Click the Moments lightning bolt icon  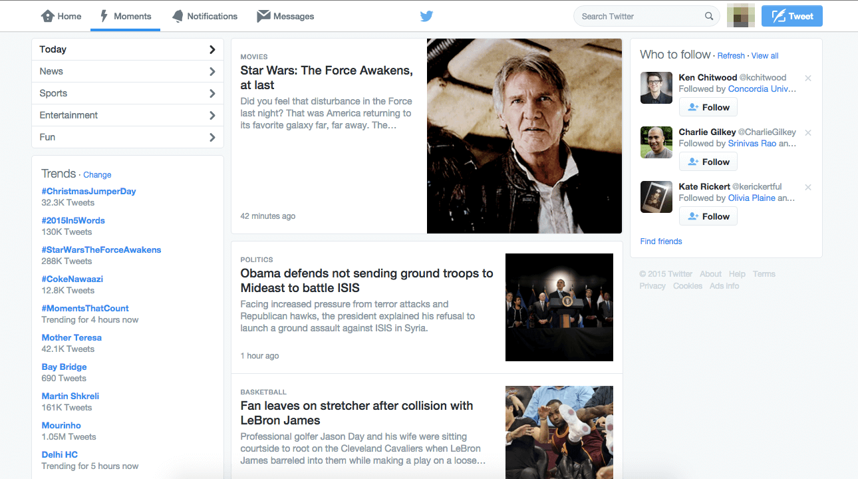104,16
